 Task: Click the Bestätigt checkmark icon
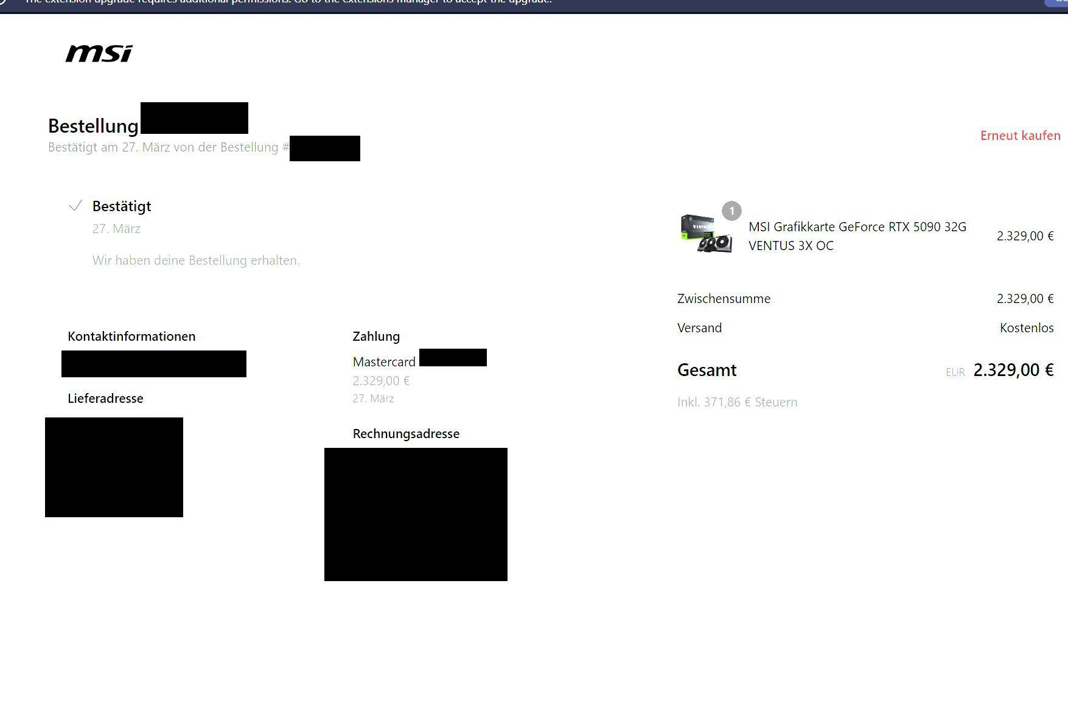pyautogui.click(x=75, y=206)
